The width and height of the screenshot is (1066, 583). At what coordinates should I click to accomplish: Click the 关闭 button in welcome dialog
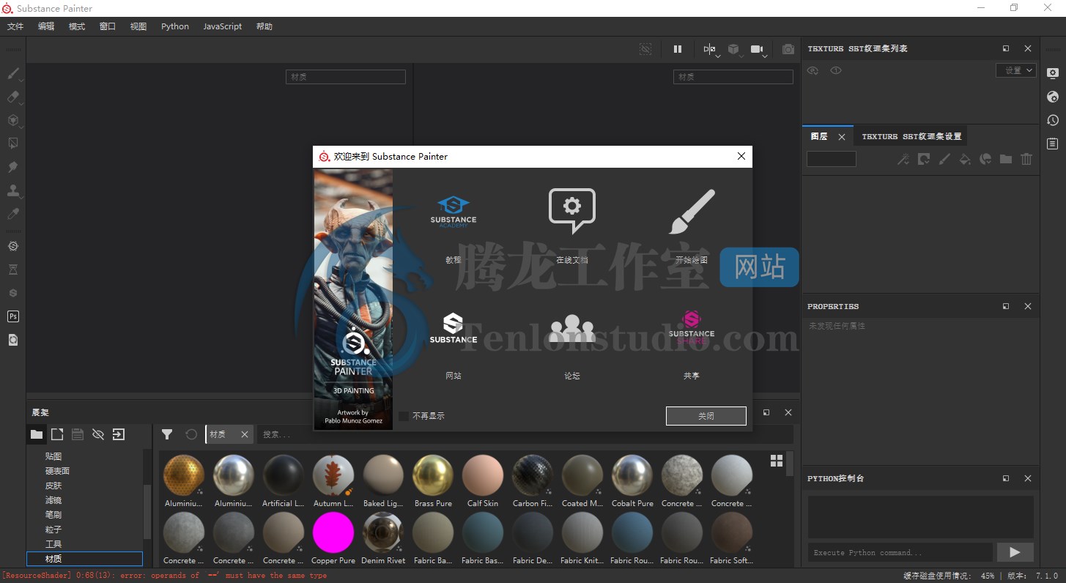tap(706, 416)
